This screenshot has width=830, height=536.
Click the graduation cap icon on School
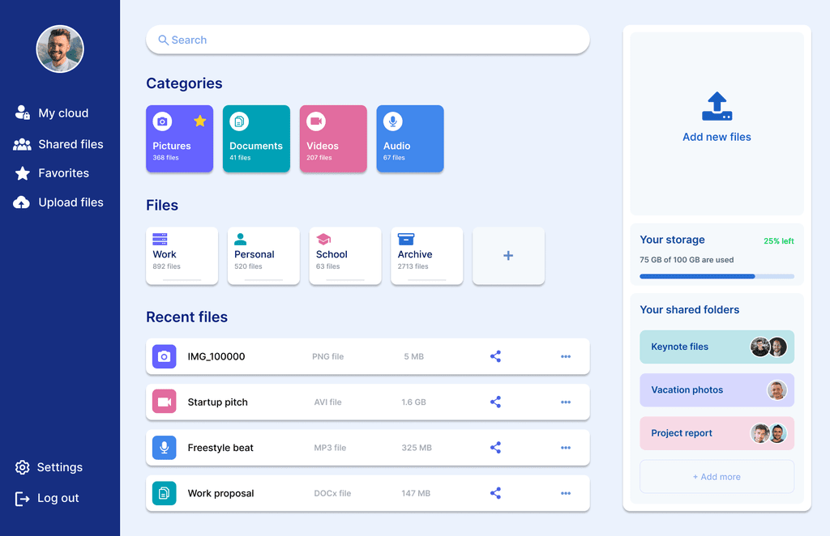(323, 239)
